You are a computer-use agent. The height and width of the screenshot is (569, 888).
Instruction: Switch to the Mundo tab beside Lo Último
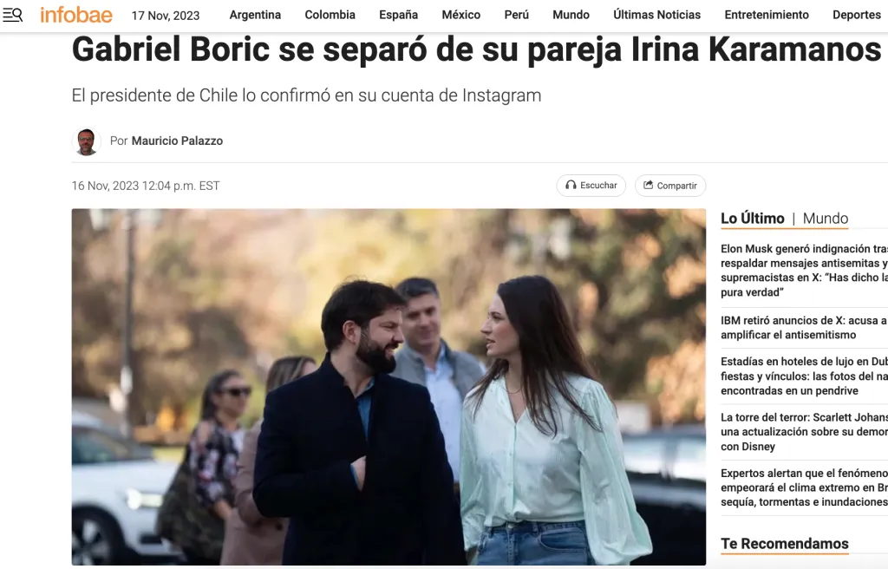(x=826, y=219)
